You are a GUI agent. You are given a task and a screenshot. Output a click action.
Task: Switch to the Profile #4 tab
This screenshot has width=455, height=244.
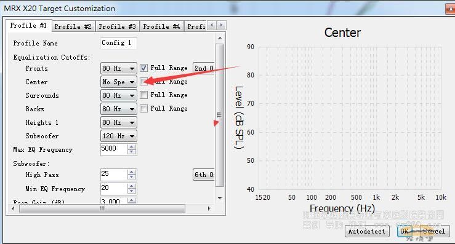pyautogui.click(x=162, y=26)
